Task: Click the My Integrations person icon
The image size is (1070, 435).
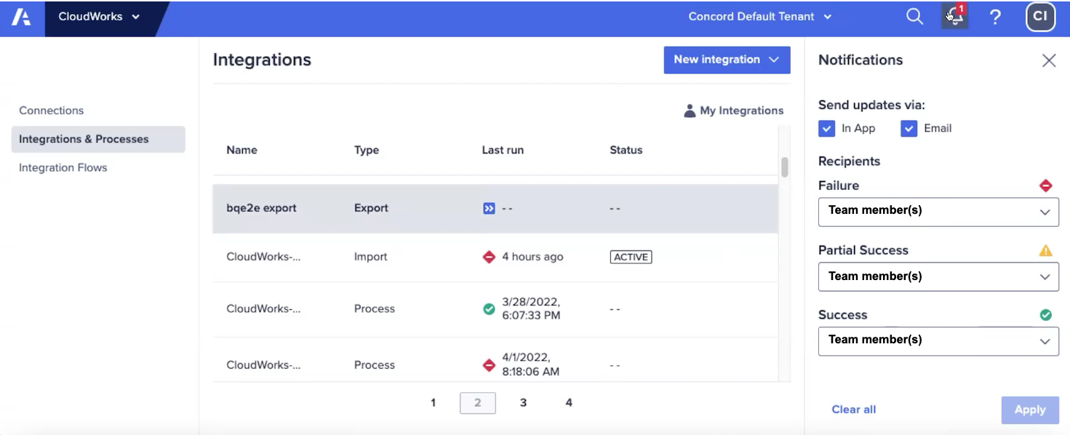Action: pyautogui.click(x=690, y=111)
